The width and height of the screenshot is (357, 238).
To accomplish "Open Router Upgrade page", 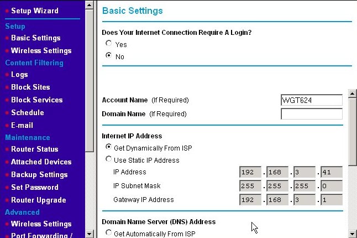I will click(x=39, y=200).
